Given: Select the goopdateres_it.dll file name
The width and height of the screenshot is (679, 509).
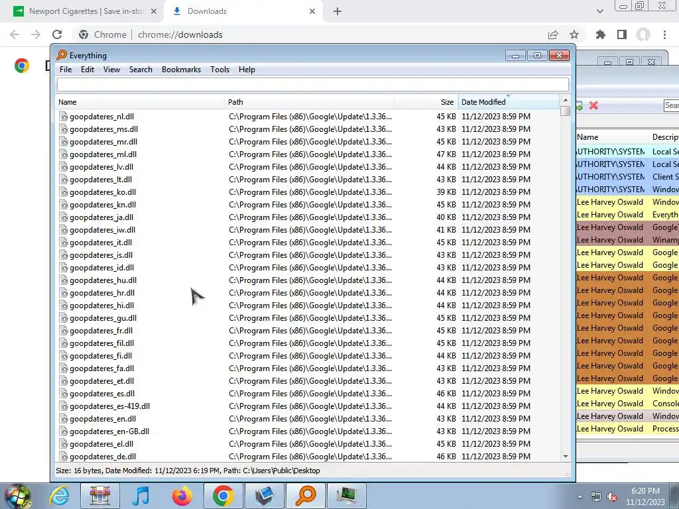Looking at the screenshot, I should pos(101,243).
